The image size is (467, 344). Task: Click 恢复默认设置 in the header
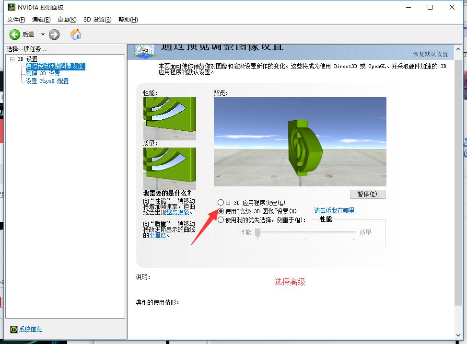[x=431, y=54]
